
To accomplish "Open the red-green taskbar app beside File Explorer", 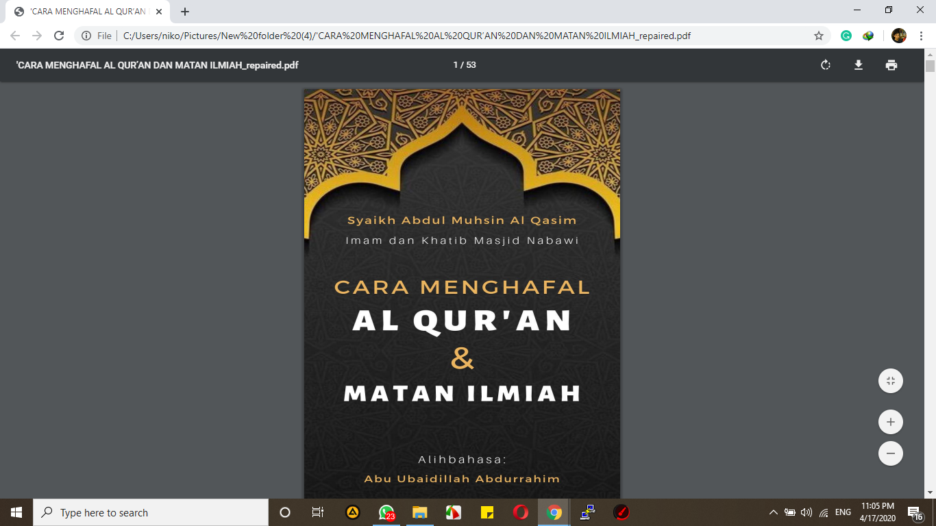I will [x=453, y=512].
